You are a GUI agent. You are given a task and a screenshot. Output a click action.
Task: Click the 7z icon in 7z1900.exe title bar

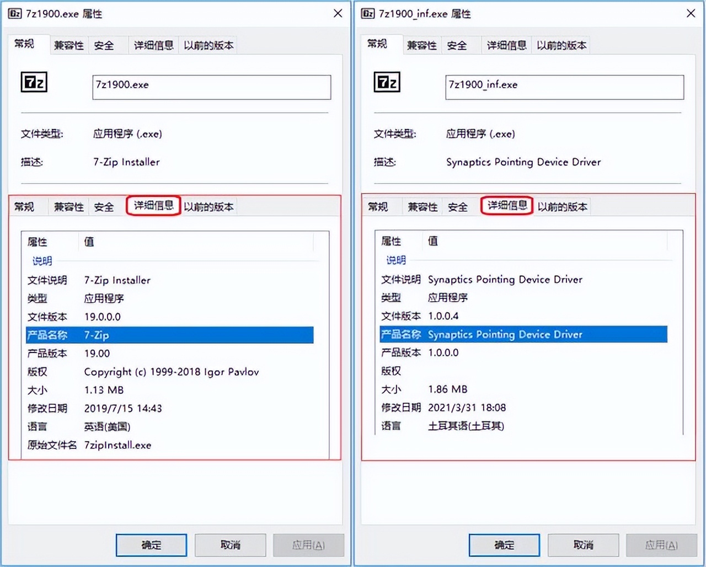(x=14, y=13)
